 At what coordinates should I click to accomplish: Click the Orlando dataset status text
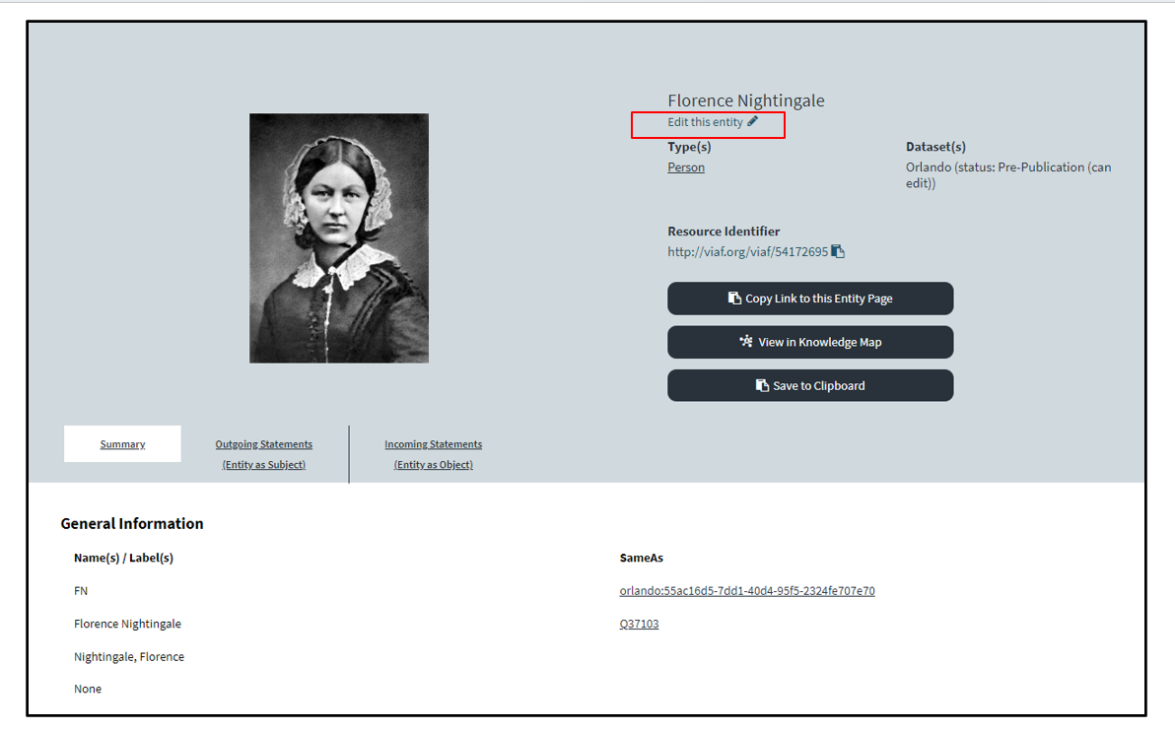coord(1007,175)
